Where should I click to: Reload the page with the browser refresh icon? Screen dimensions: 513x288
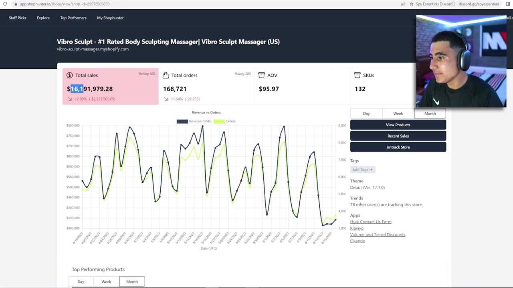pyautogui.click(x=5, y=4)
